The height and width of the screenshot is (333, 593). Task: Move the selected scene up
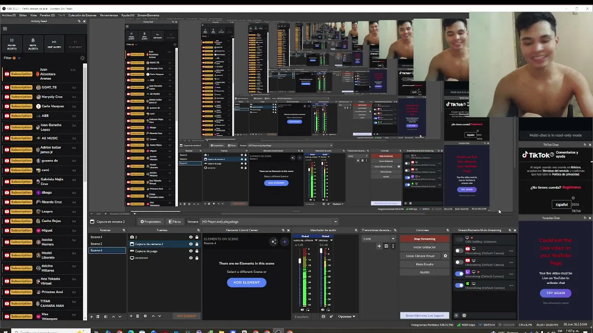(114, 316)
